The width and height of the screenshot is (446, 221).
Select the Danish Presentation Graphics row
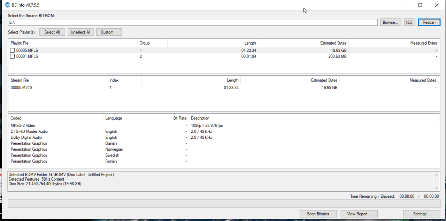pyautogui.click(x=223, y=143)
